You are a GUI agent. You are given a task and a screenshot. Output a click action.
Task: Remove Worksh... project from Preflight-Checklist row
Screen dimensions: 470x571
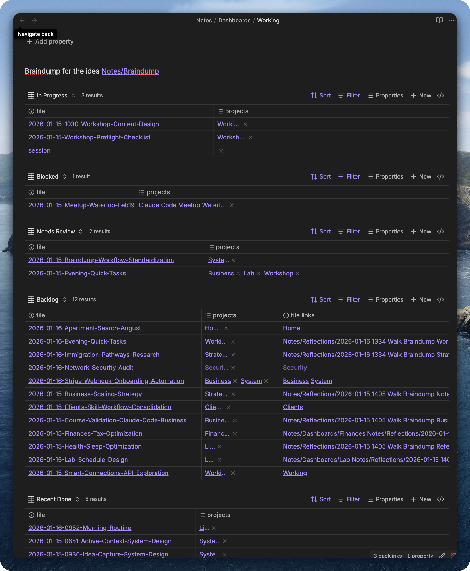click(x=251, y=138)
